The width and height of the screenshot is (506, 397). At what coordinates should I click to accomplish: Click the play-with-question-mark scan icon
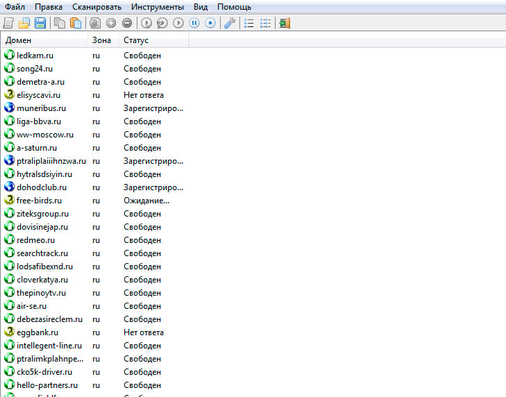click(x=162, y=23)
